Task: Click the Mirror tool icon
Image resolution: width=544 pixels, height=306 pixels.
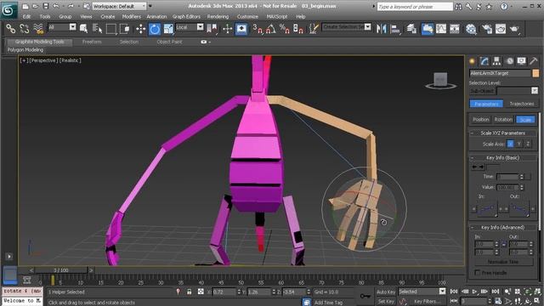Action: (x=382, y=28)
